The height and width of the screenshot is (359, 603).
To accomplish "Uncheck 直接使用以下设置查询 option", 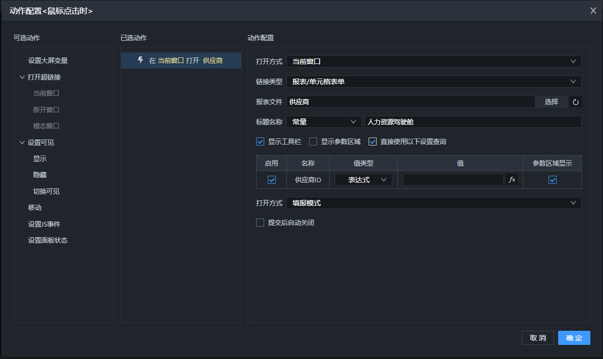I will tap(373, 141).
